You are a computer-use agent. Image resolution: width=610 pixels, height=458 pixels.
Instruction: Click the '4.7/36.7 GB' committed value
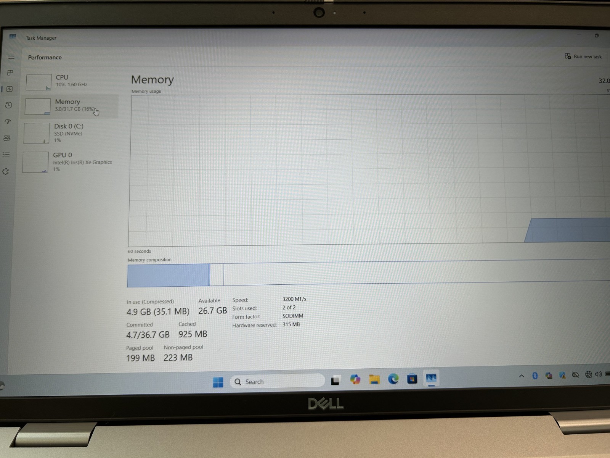(148, 335)
